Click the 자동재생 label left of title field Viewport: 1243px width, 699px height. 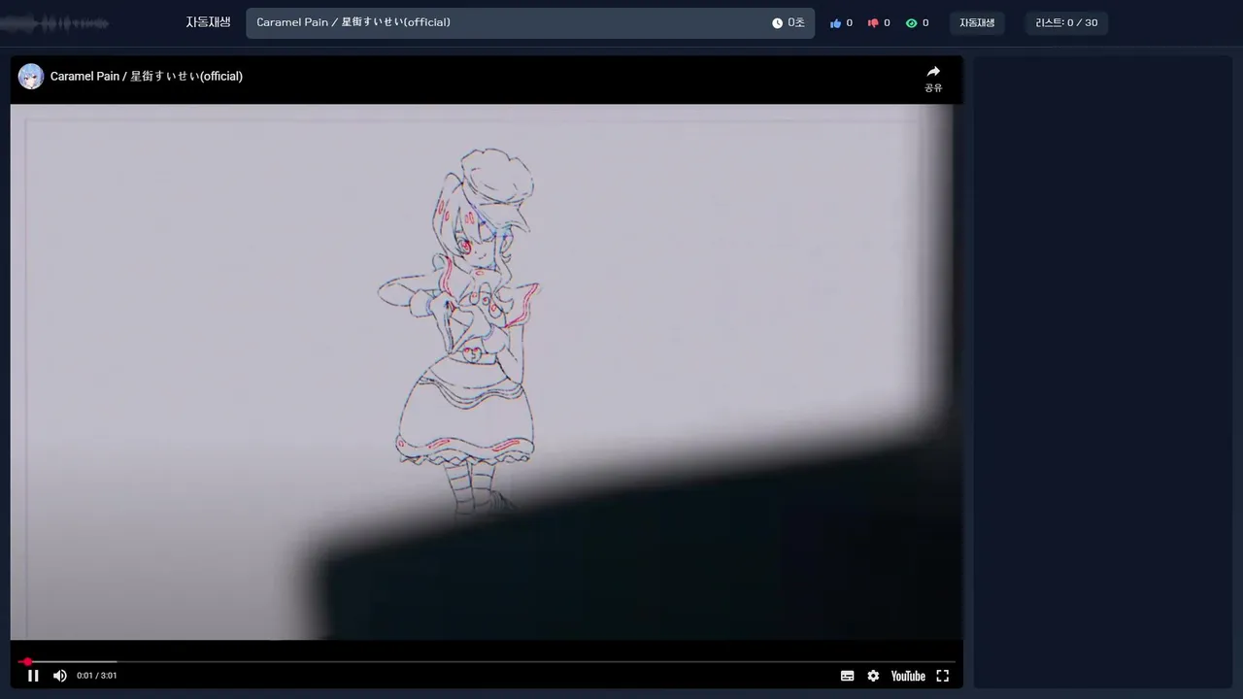tap(209, 22)
